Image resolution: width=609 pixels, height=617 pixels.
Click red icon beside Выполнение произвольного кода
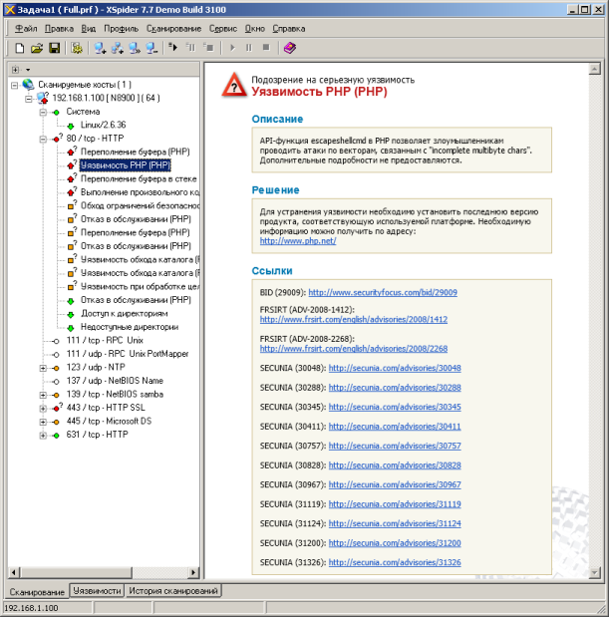click(x=71, y=192)
